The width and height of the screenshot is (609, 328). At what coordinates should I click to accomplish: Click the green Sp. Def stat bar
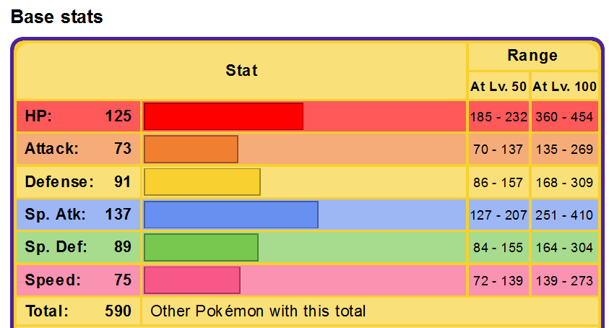pyautogui.click(x=201, y=247)
